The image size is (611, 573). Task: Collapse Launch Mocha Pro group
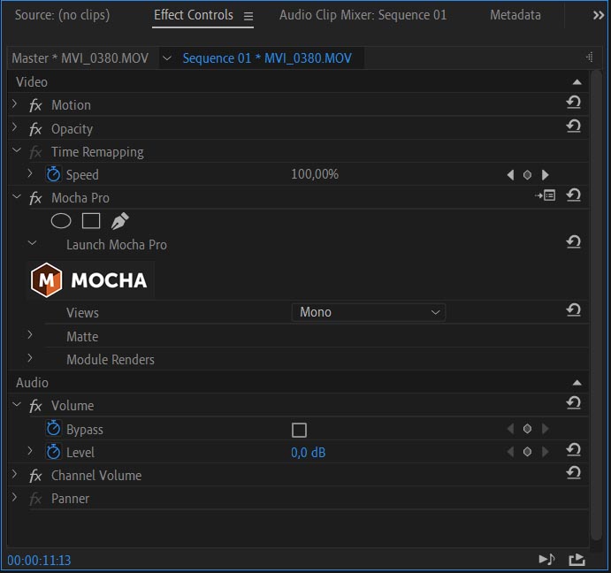[x=32, y=243]
